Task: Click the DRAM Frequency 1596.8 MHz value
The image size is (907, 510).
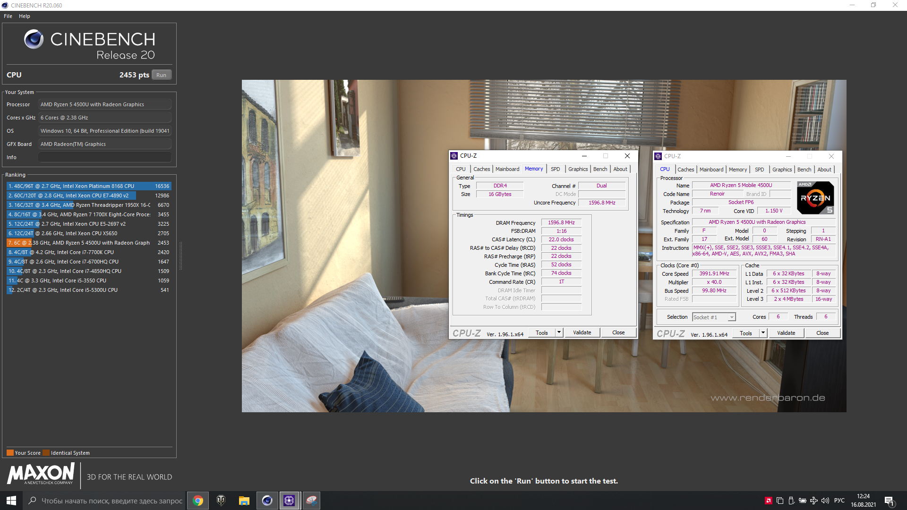Action: pyautogui.click(x=561, y=222)
